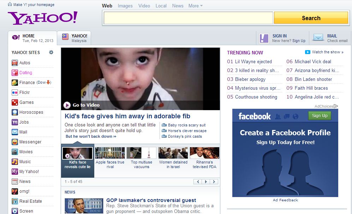Switch to the News search tab
The image size is (352, 214).
[178, 6]
